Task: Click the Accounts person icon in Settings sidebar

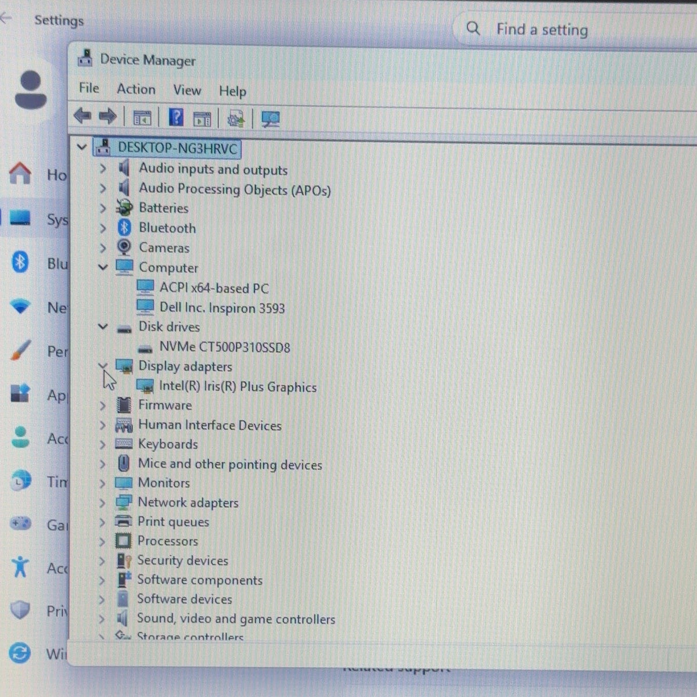Action: coord(20,437)
